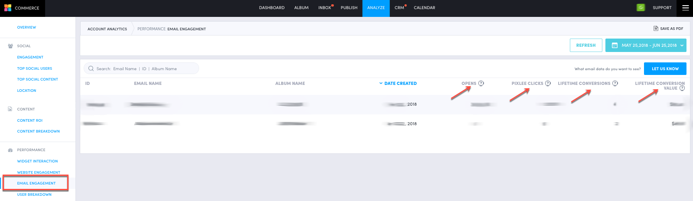Open the hamburger menu icon
This screenshot has height=201, width=693.
pyautogui.click(x=685, y=8)
